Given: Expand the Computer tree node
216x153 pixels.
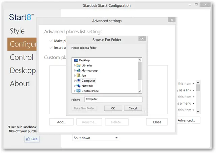Looking at the screenshot, I should tap(75, 81).
